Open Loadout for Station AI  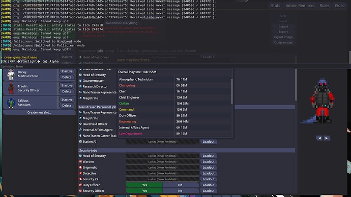pos(209,142)
